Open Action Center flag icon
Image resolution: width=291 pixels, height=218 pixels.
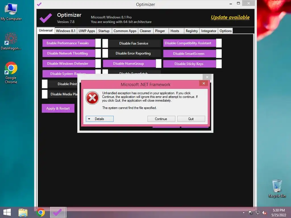251,213
